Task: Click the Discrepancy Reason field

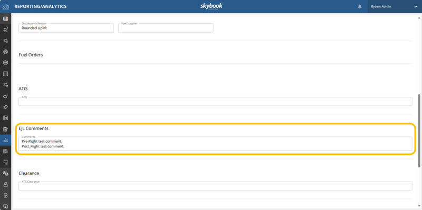Action: tap(66, 28)
